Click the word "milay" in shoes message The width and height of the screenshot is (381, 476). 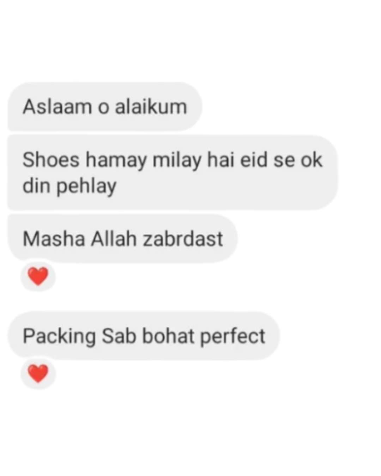177,161
